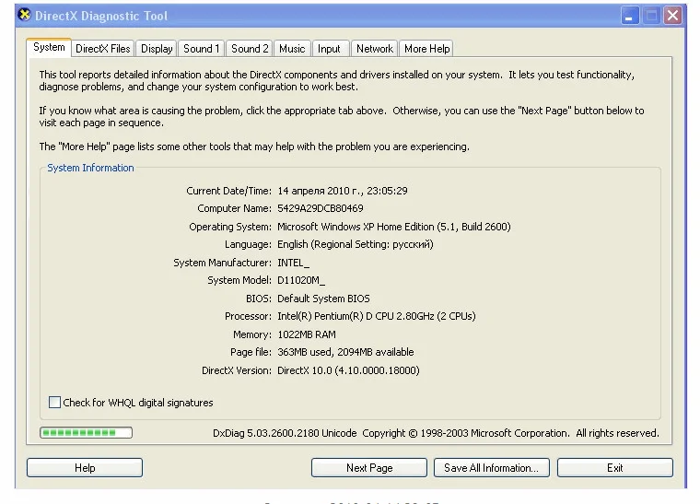Click the DirectX icon in title bar
The width and height of the screenshot is (700, 504).
coord(25,15)
